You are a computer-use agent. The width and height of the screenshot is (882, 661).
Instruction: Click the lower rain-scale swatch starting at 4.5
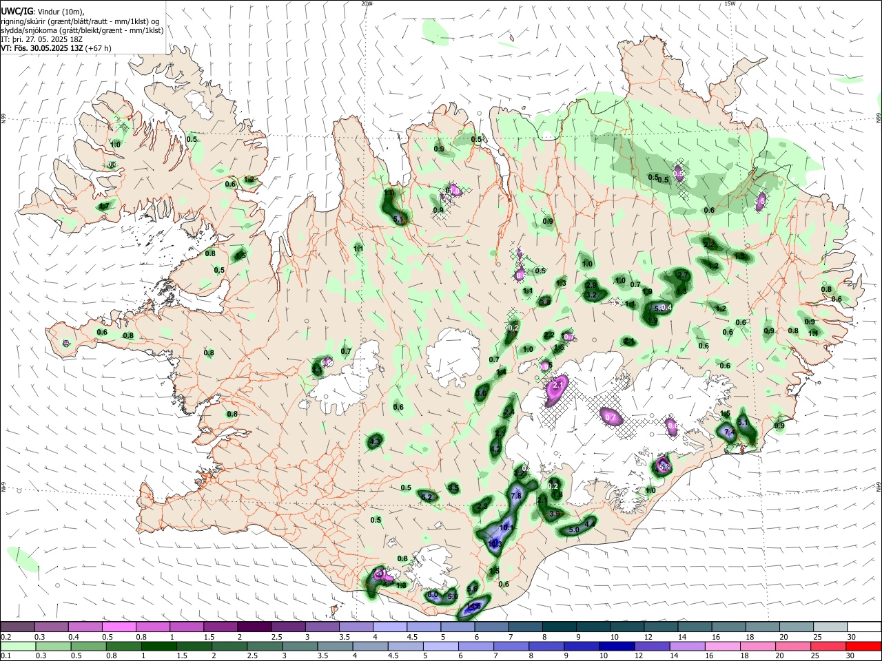406,646
